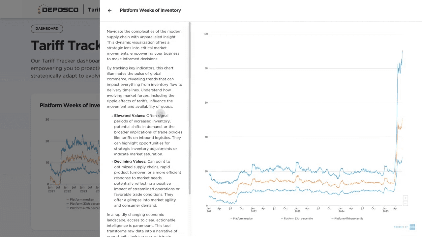Click the DASHBOARD pill button
The image size is (422, 237).
[47, 29]
